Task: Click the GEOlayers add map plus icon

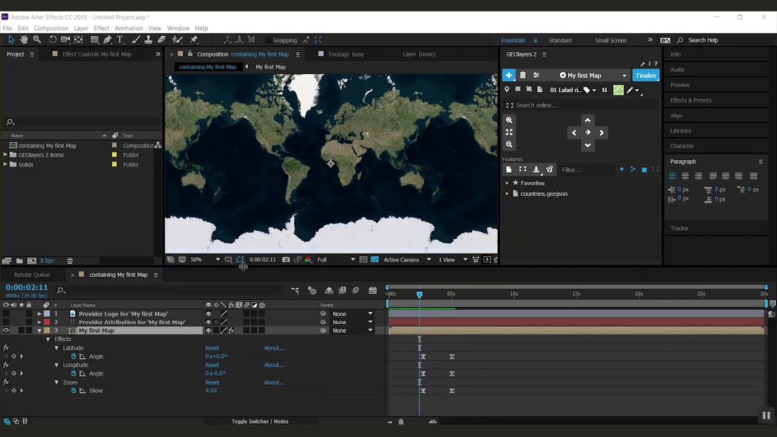Action: [509, 75]
